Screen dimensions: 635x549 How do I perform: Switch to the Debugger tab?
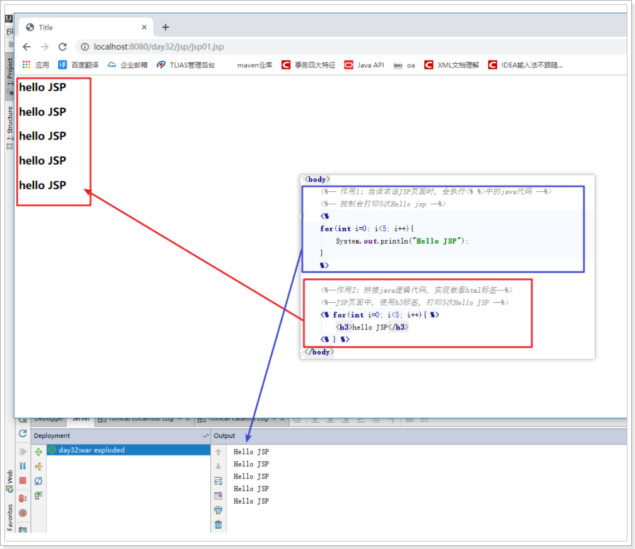point(49,421)
